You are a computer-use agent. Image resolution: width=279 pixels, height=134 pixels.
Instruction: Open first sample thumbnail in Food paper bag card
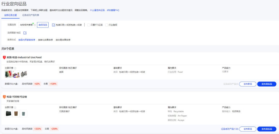tap(8, 74)
